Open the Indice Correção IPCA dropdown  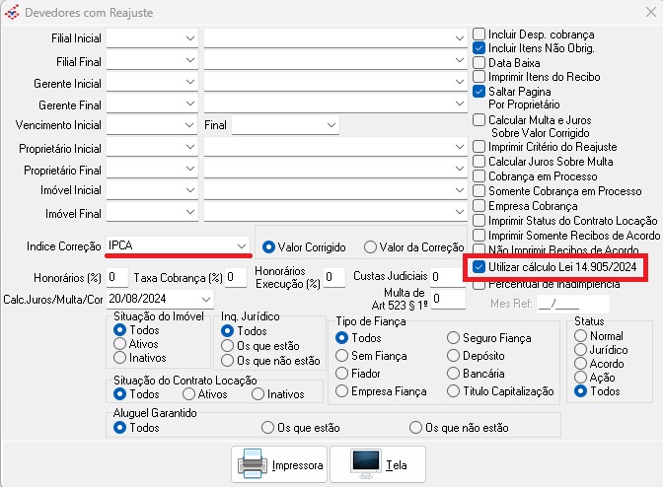click(242, 244)
